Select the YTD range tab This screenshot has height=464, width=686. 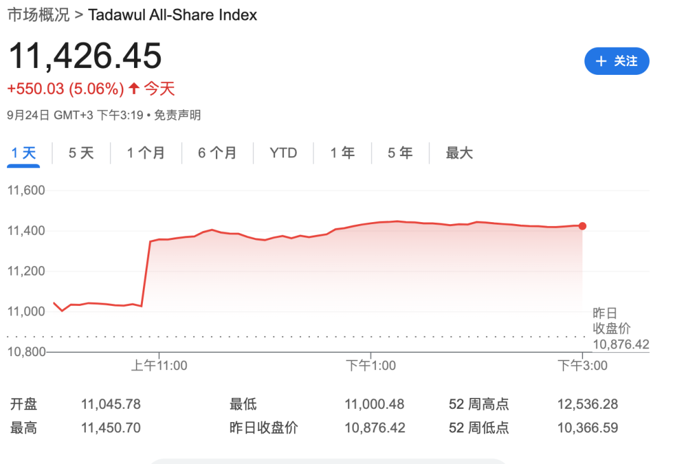coord(283,153)
